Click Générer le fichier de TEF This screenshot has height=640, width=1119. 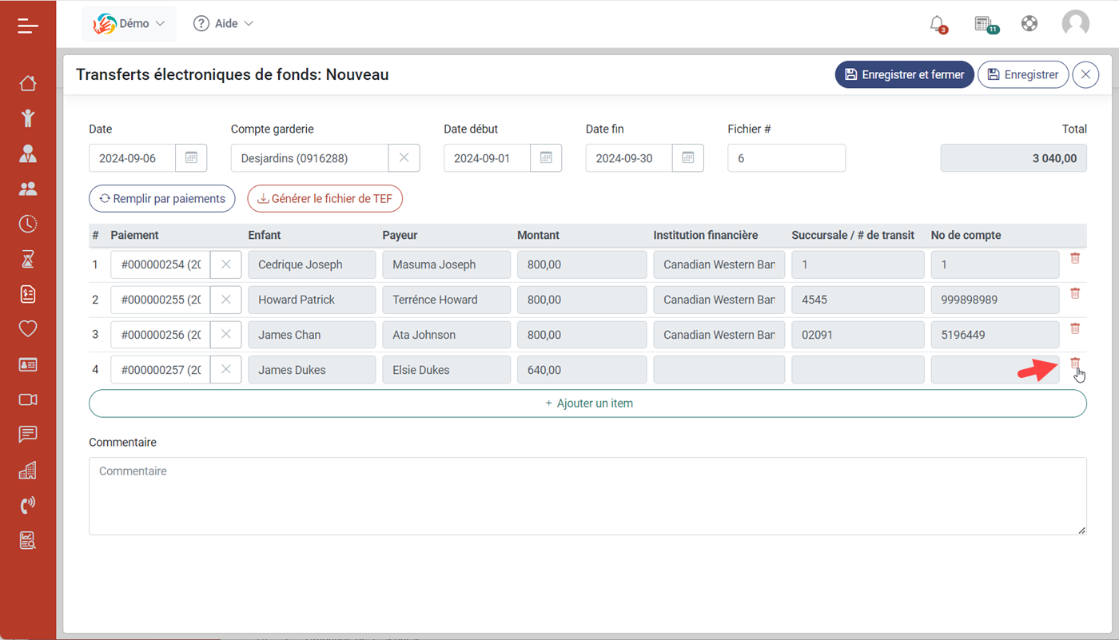coord(325,199)
